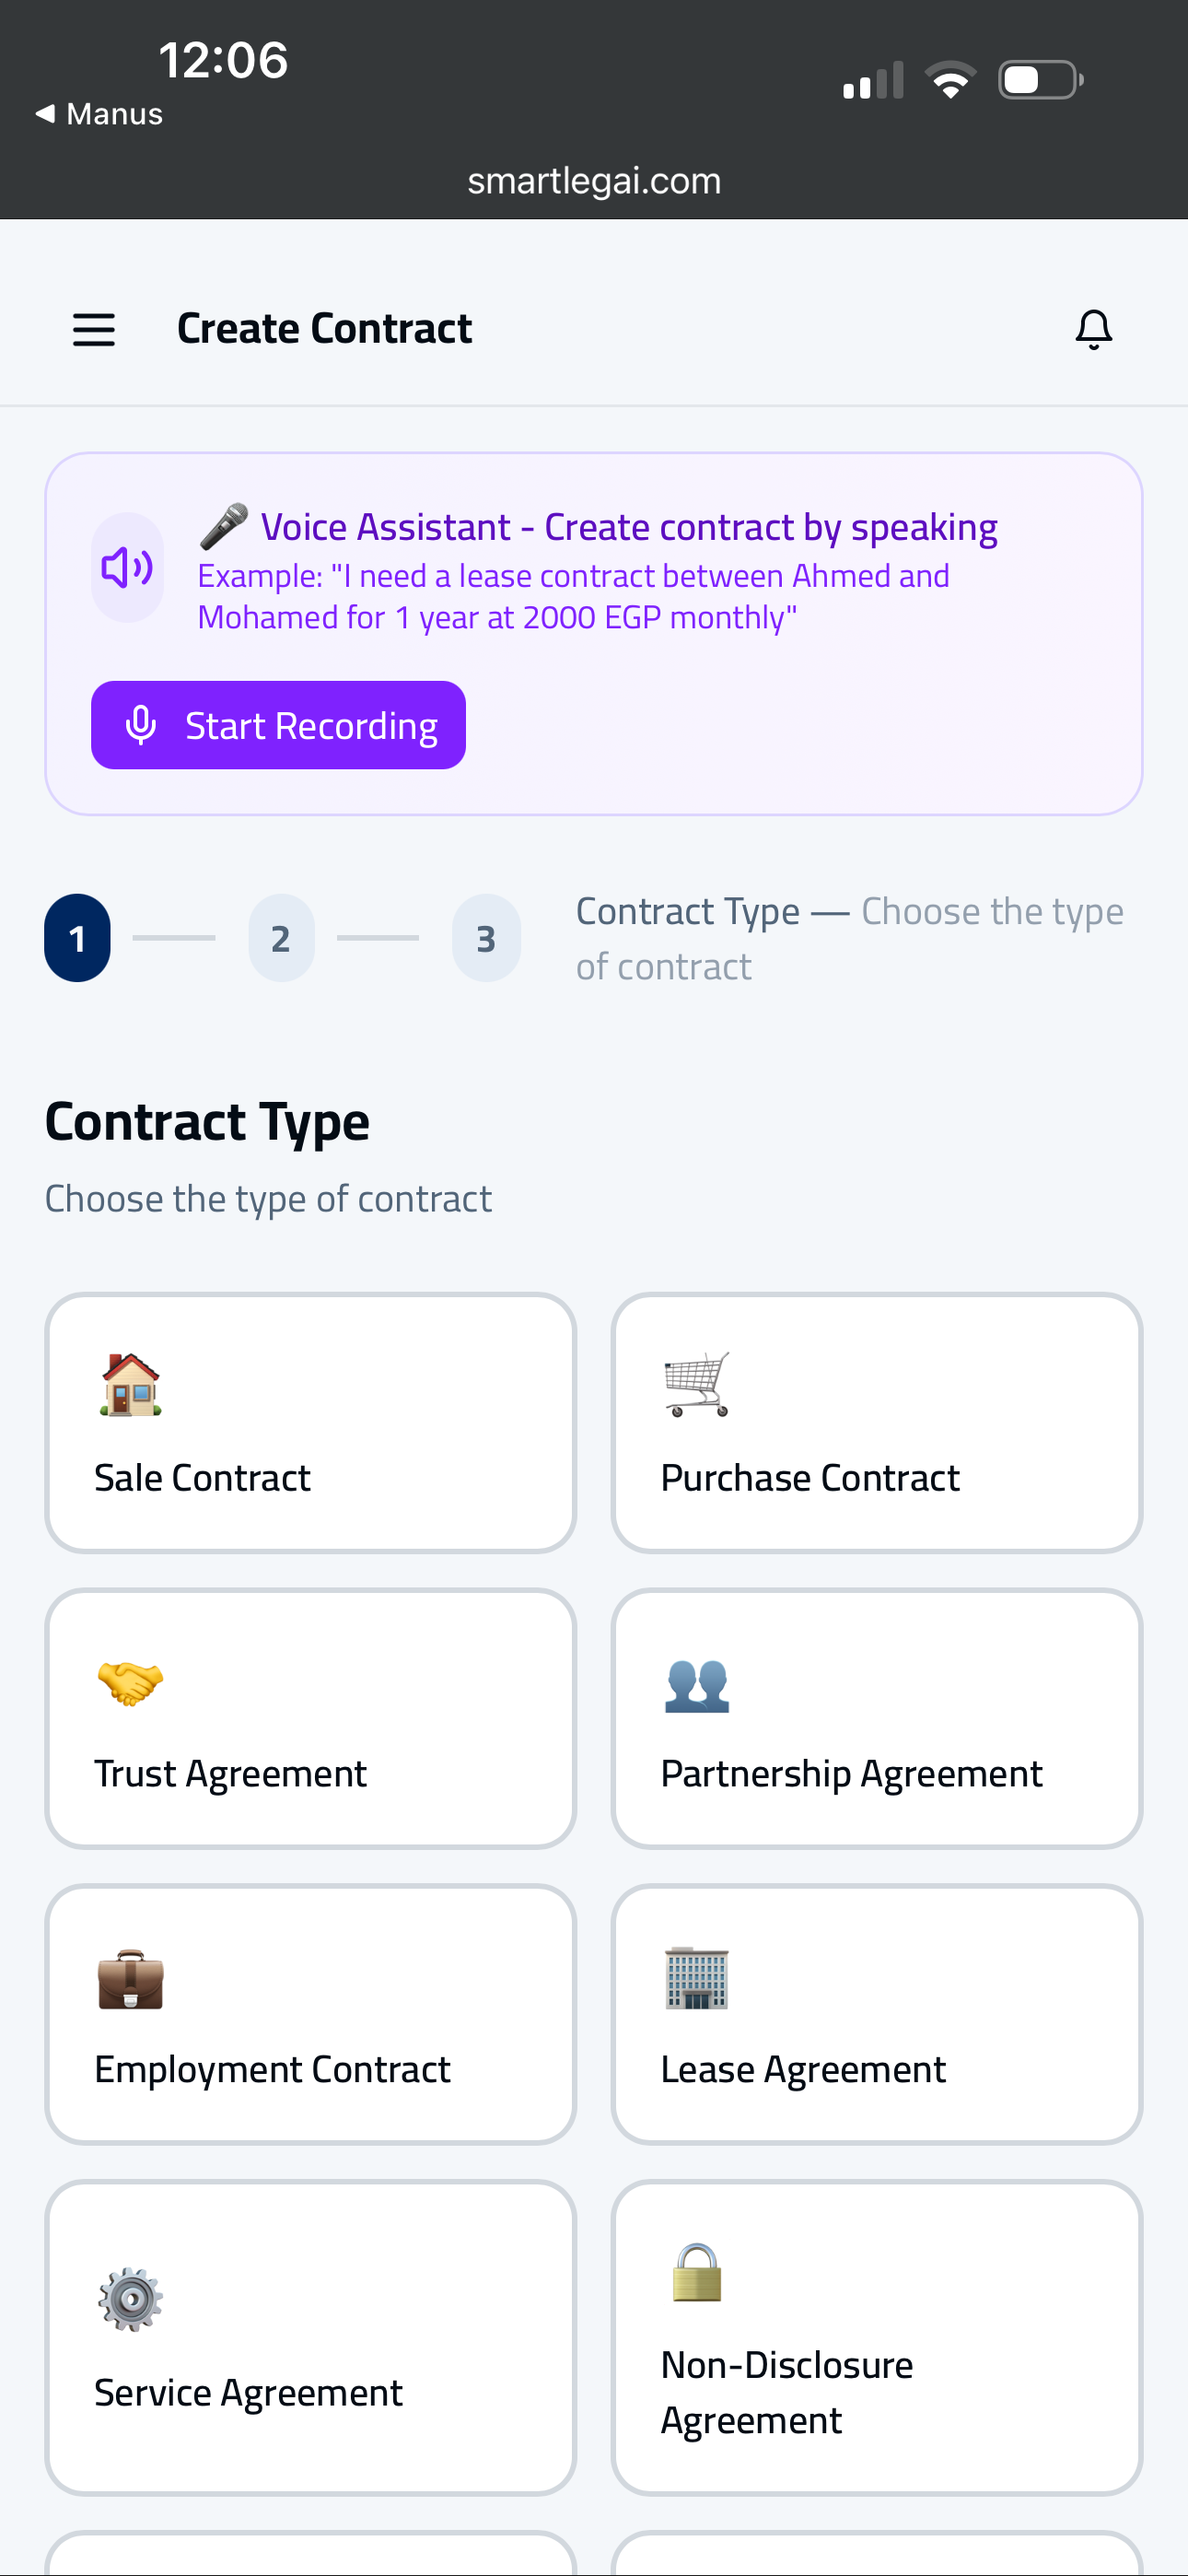This screenshot has height=2576, width=1188.
Task: Click the microphone icon in Start Recording
Action: pyautogui.click(x=141, y=725)
